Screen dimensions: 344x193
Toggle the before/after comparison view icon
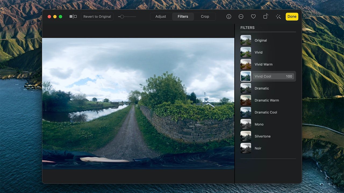73,17
